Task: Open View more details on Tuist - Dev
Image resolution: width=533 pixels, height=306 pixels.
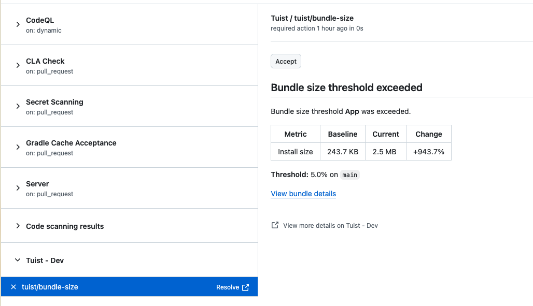Action: [x=330, y=225]
